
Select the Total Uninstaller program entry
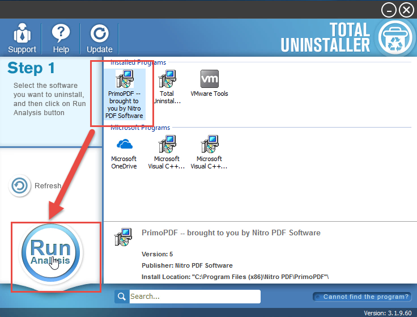coord(167,87)
